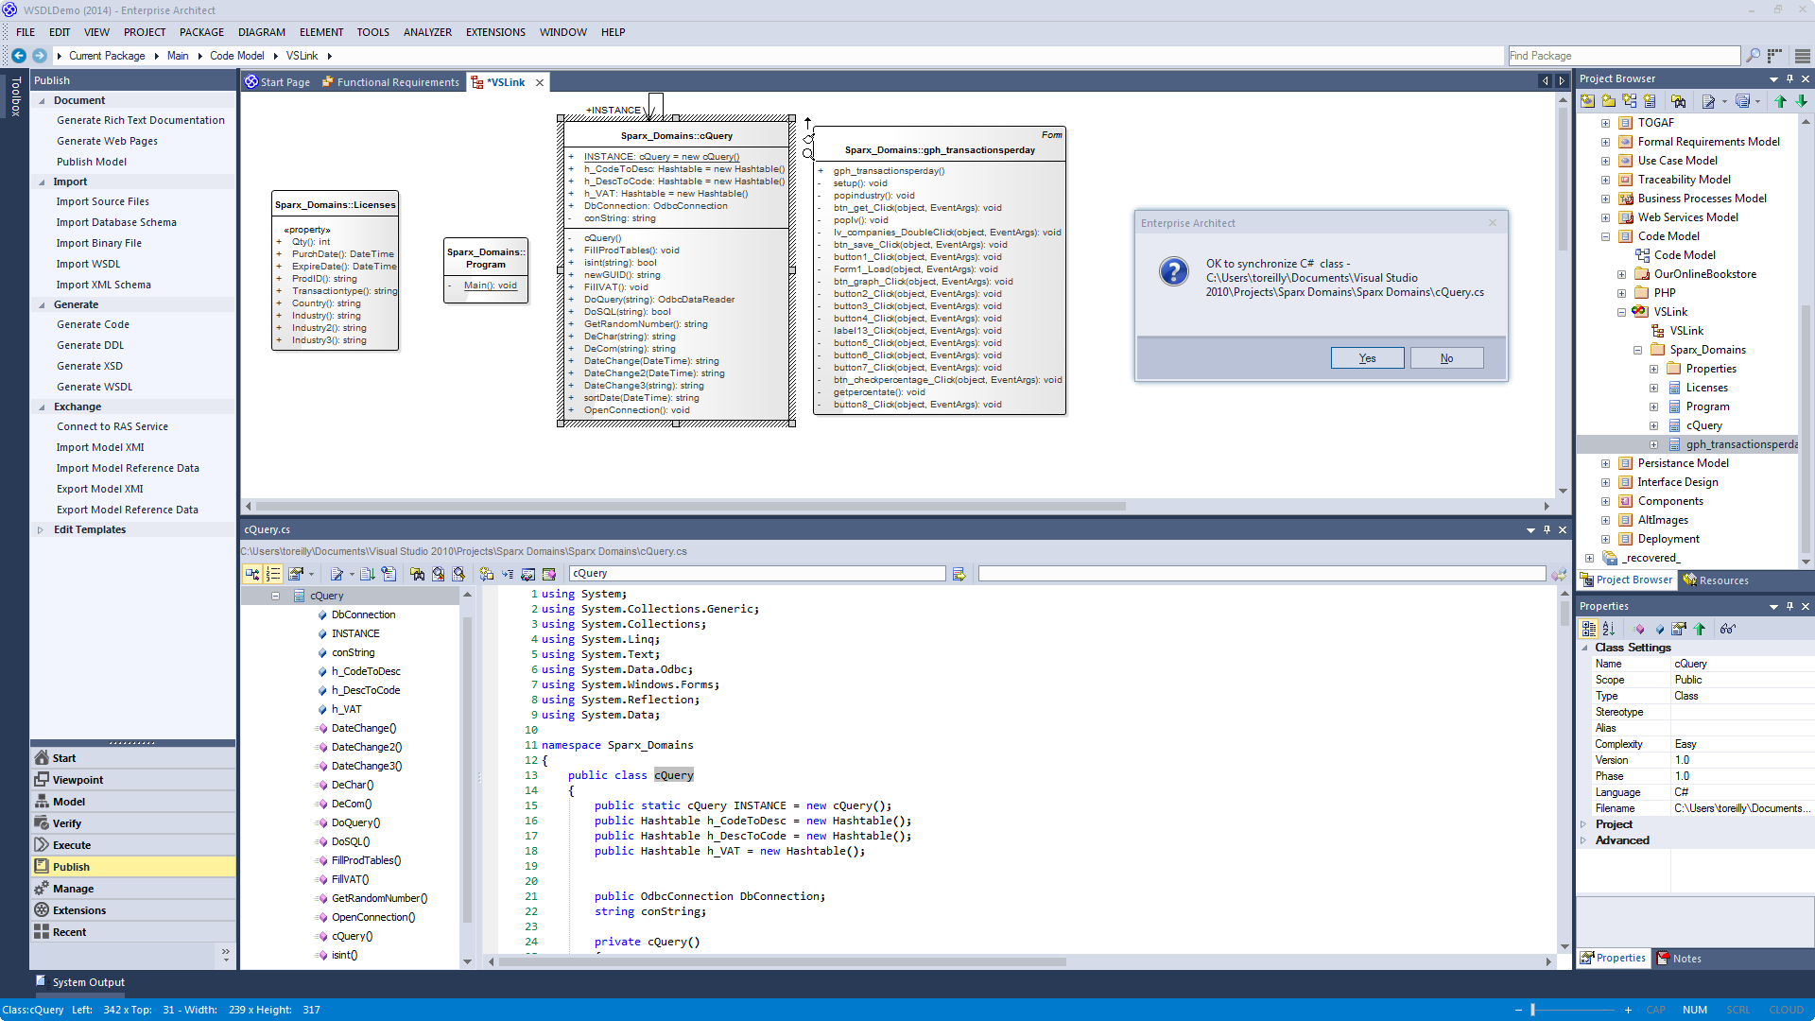This screenshot has width=1815, height=1021.
Task: Expand the Advanced group in Properties
Action: tap(1583, 840)
